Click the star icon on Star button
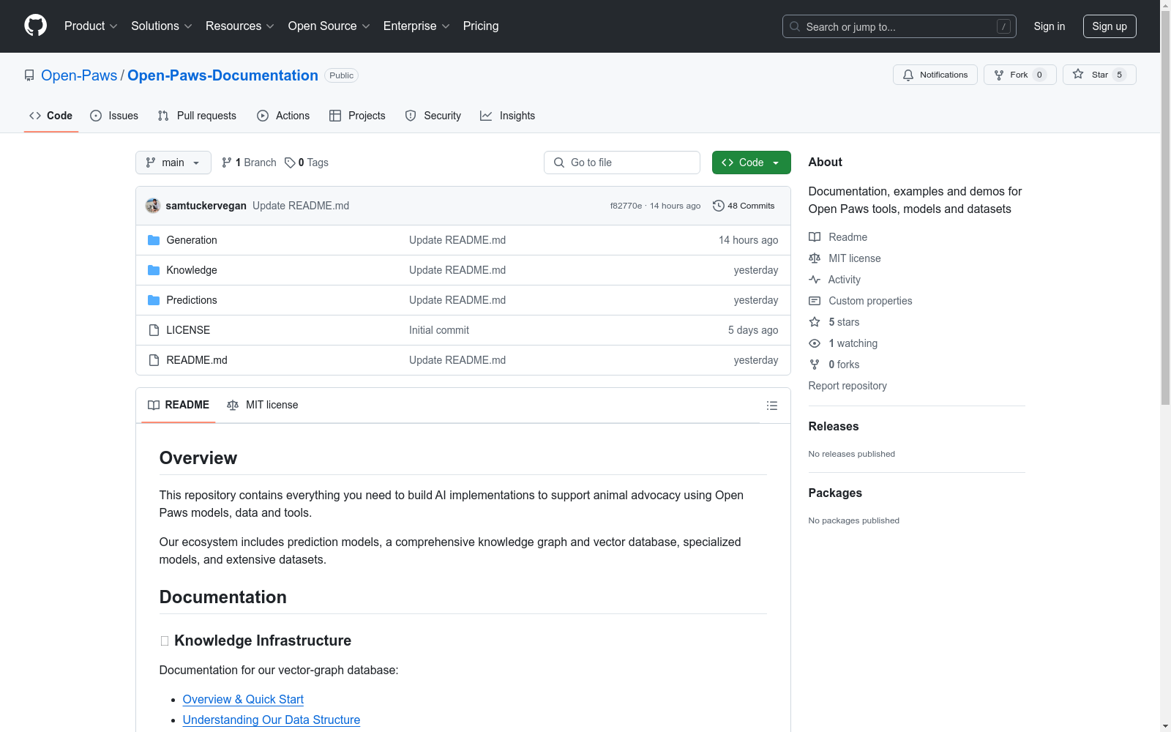Viewport: 1171px width, 732px height. 1078,74
